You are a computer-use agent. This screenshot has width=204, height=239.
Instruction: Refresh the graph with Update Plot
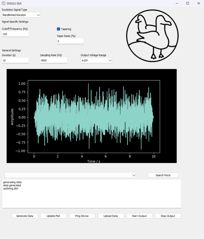[x=53, y=216]
